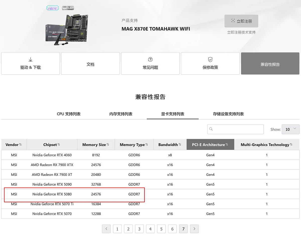Open the 兼容性报告 section
301x235 pixels.
click(270, 63)
